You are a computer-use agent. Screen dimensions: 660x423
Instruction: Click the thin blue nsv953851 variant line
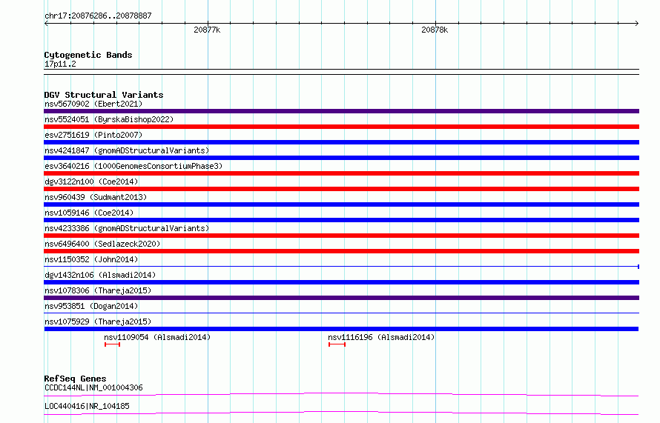point(341,313)
